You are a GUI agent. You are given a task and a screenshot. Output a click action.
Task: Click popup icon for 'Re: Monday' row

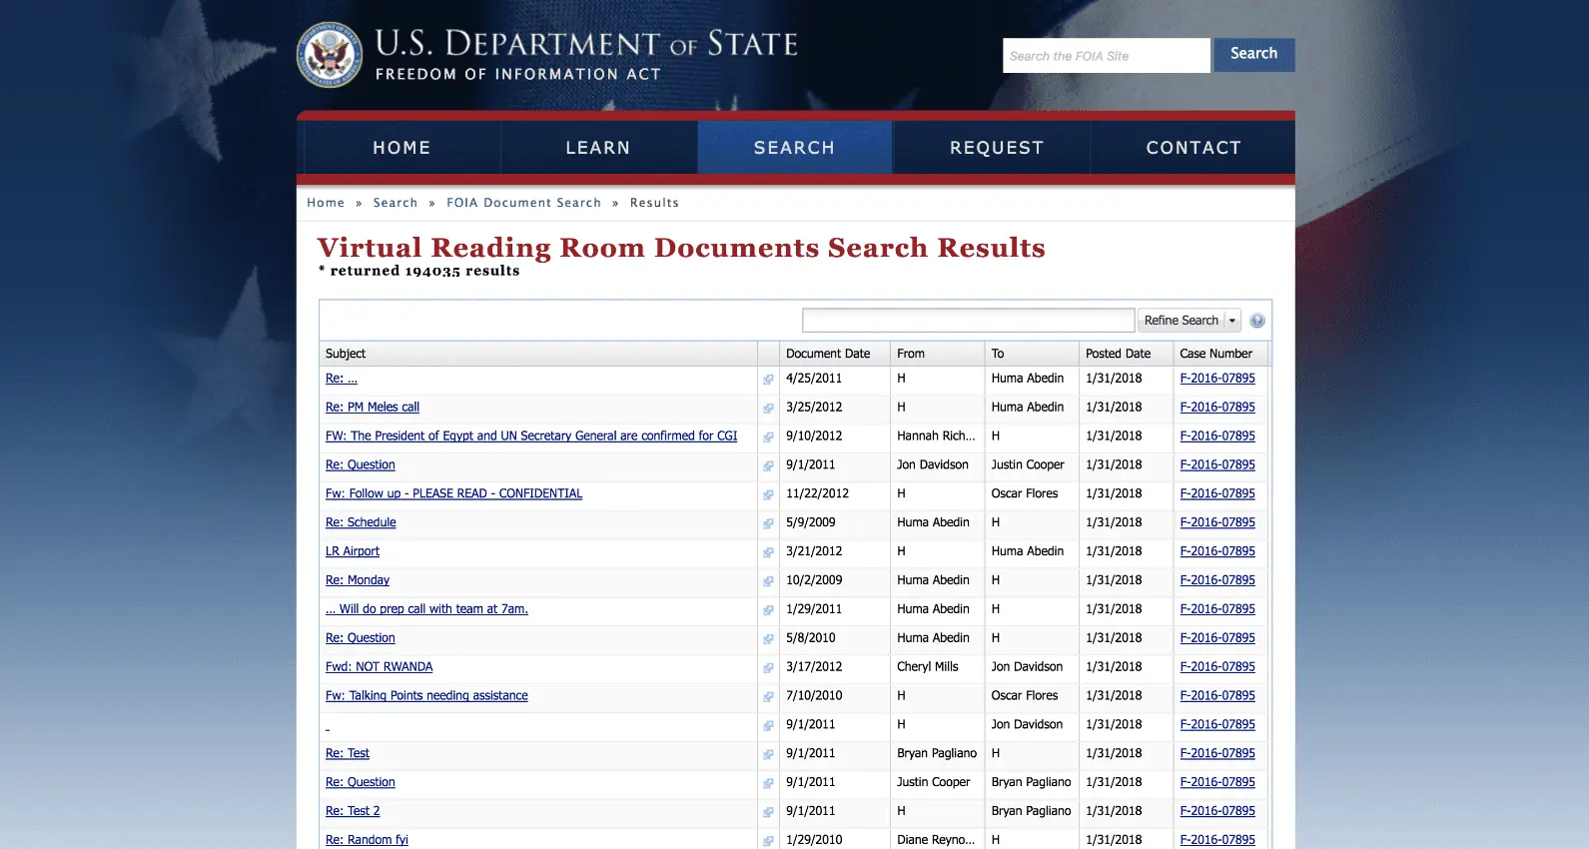[x=768, y=581]
